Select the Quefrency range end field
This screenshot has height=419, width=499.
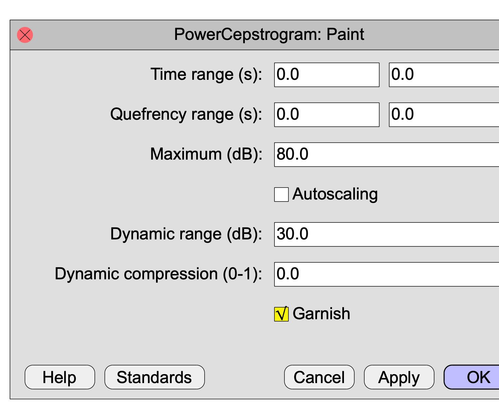[x=444, y=115]
